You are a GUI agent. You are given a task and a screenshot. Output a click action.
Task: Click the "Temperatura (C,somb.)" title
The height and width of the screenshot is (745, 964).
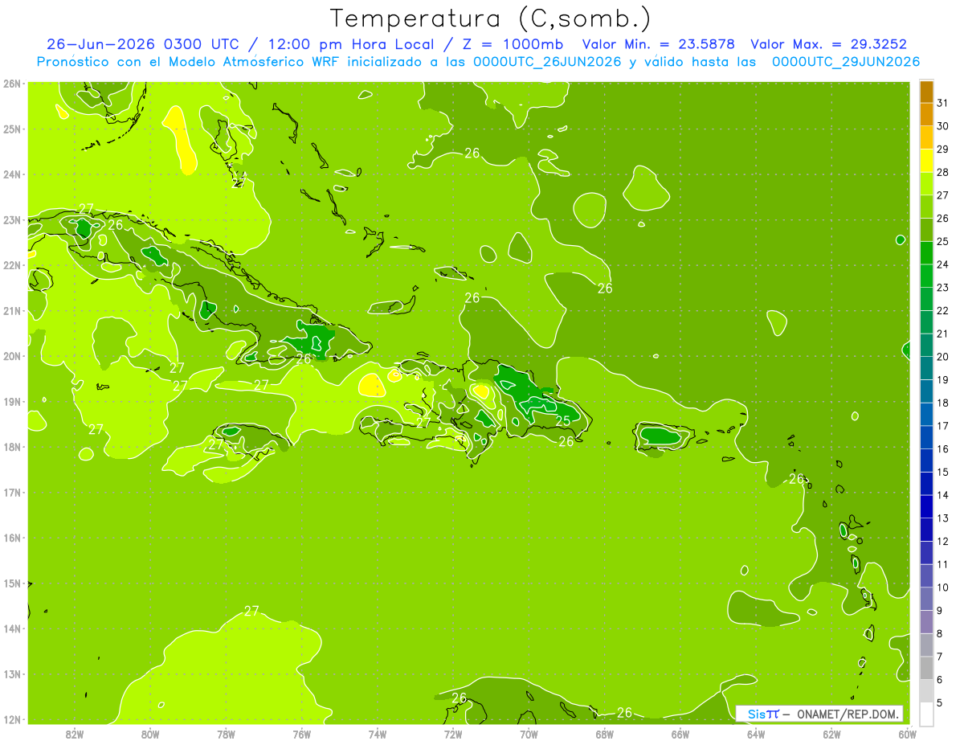tap(490, 19)
